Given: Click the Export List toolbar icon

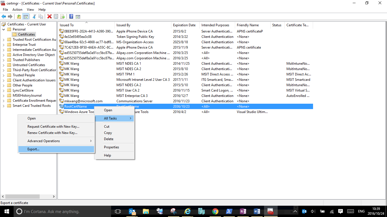Looking at the screenshot, I should click(x=63, y=17).
